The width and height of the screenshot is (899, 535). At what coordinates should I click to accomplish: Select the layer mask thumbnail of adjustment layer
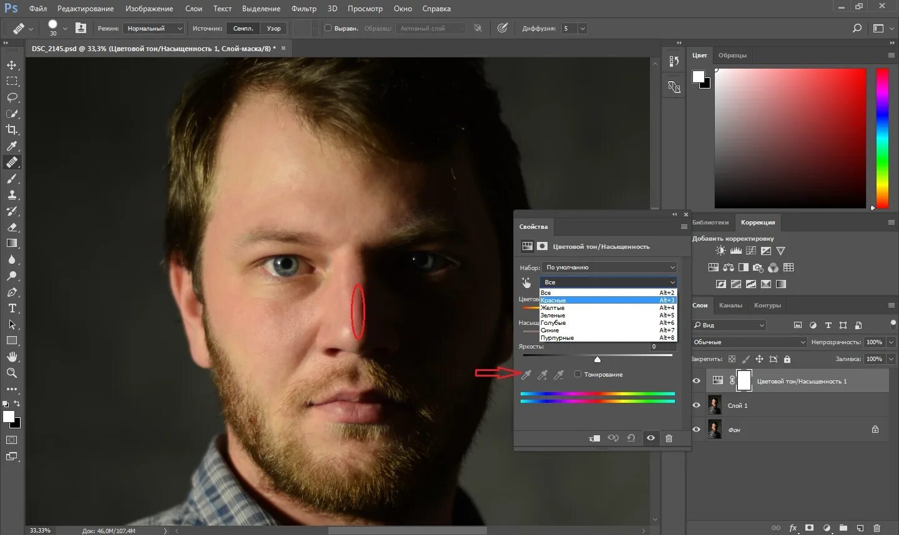(744, 380)
